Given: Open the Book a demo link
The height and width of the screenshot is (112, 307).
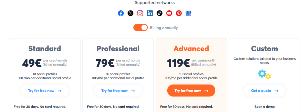Looking at the screenshot, I should [264, 107].
